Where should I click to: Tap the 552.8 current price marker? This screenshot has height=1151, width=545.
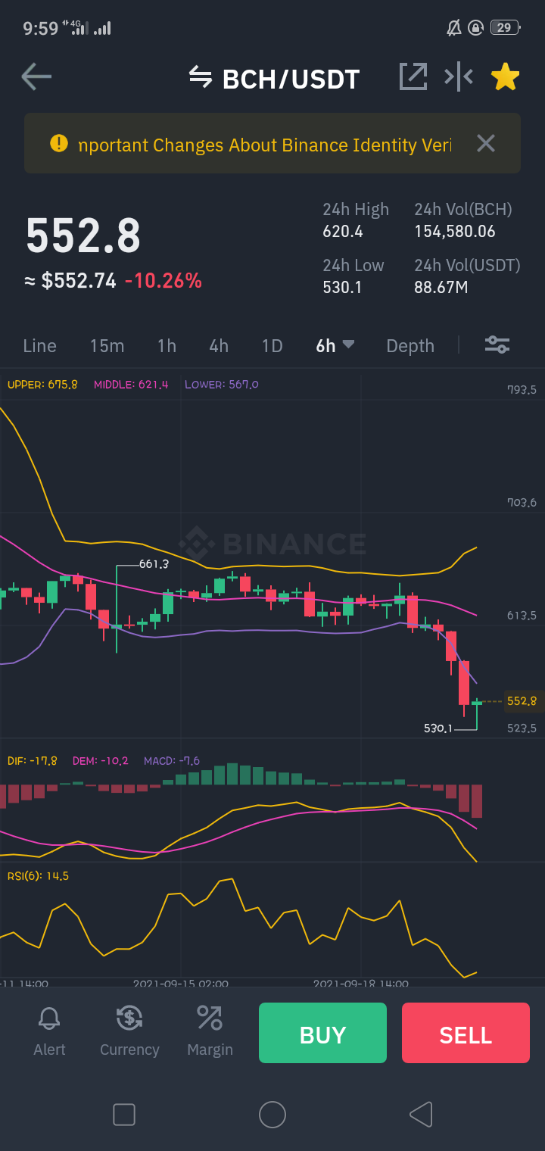522,701
